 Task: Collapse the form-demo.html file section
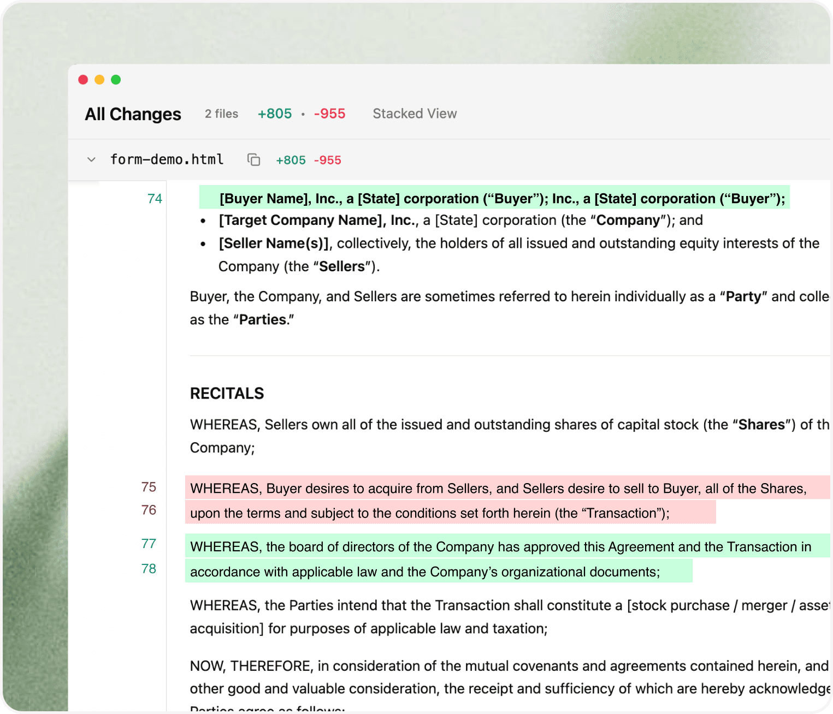click(x=91, y=160)
